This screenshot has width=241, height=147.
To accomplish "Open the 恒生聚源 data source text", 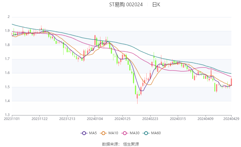I will click(131, 144).
